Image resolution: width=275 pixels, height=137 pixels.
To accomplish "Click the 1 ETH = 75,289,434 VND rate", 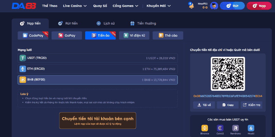I will click(159, 69).
